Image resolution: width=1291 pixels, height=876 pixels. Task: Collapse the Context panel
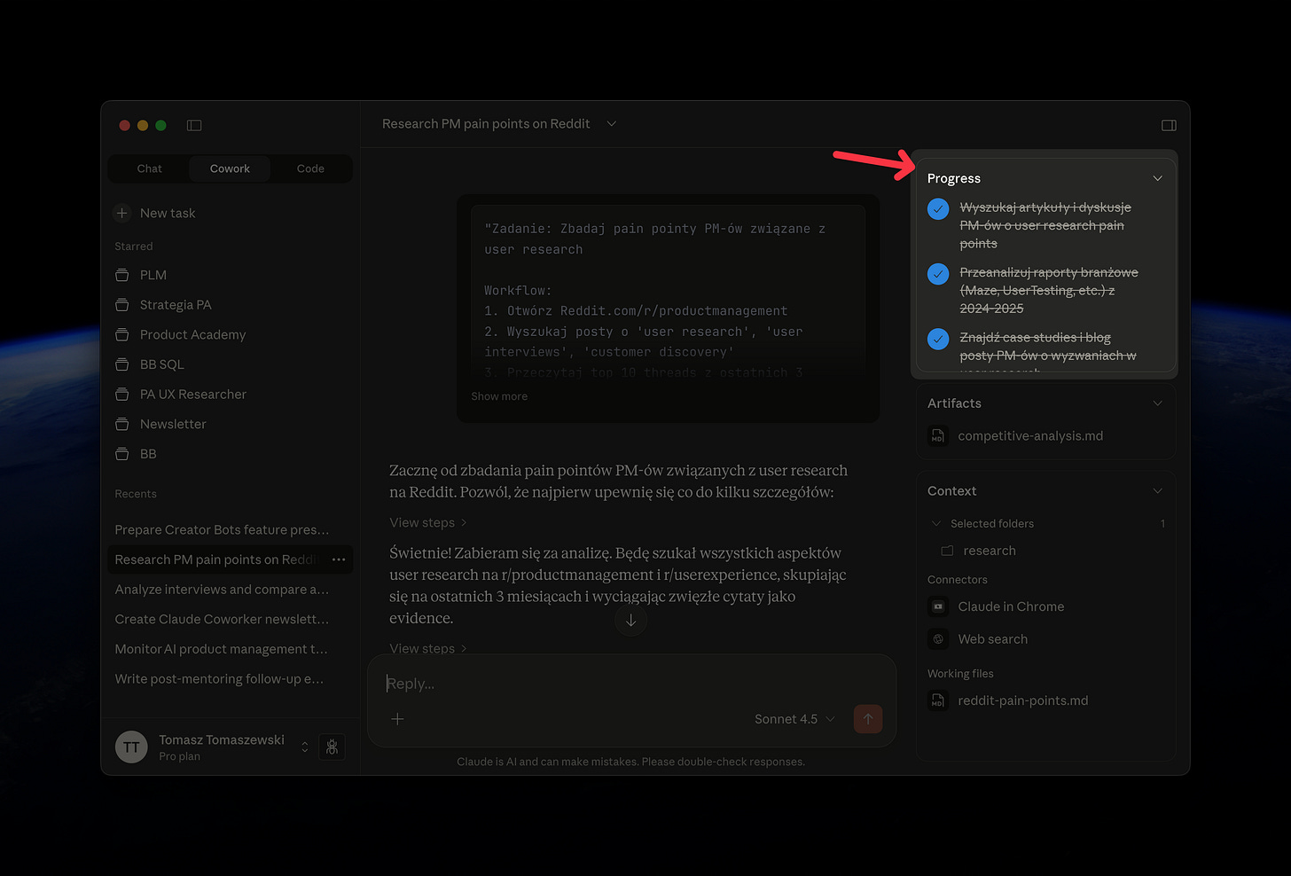(1157, 491)
